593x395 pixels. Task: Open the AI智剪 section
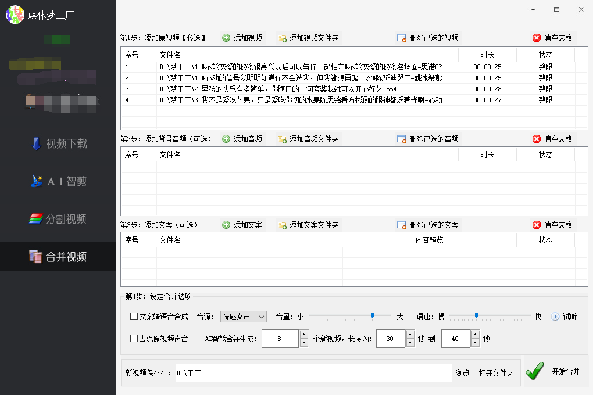pyautogui.click(x=59, y=181)
